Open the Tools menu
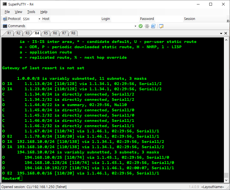Screen dimensions: 230x190 [x=31, y=12]
